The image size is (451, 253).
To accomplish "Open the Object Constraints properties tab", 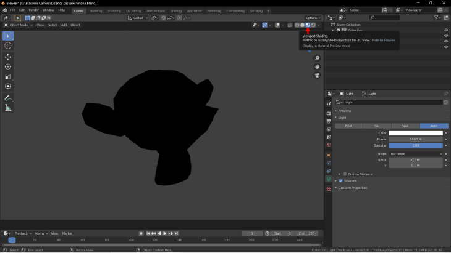I will (x=329, y=171).
